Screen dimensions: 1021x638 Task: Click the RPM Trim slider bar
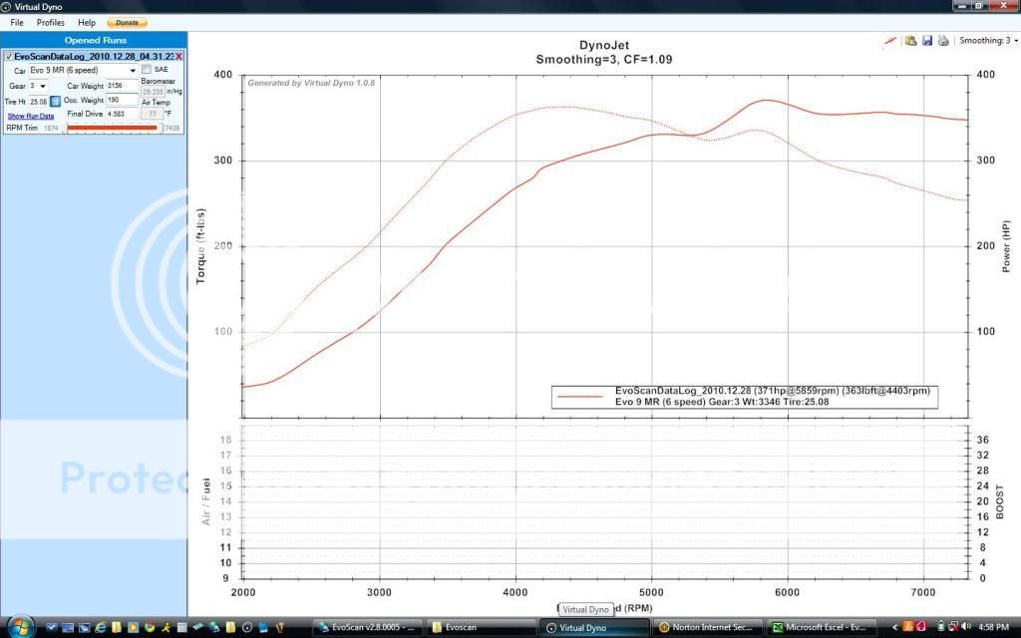click(112, 128)
